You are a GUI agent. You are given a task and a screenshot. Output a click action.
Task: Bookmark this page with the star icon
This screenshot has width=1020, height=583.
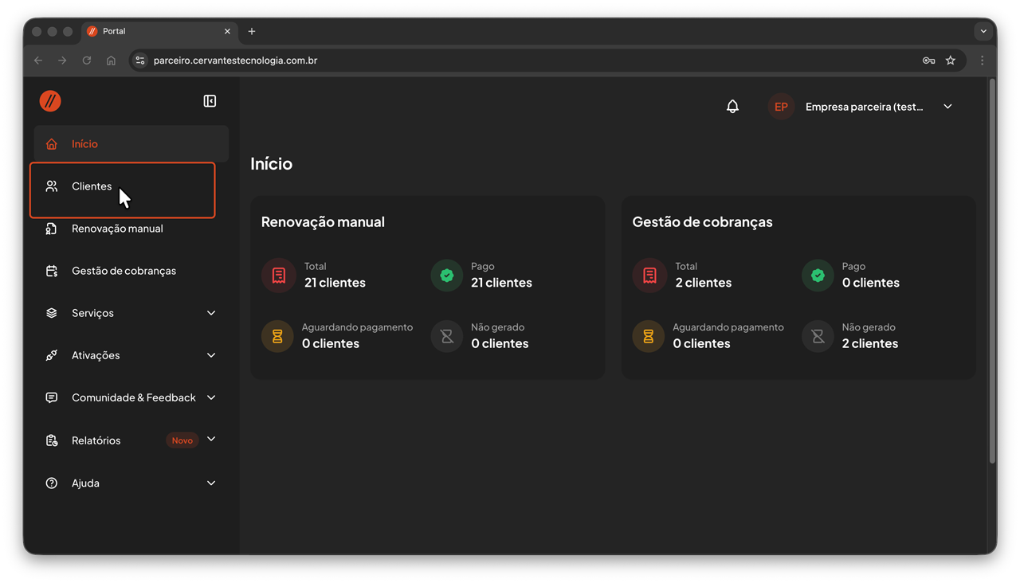point(950,61)
